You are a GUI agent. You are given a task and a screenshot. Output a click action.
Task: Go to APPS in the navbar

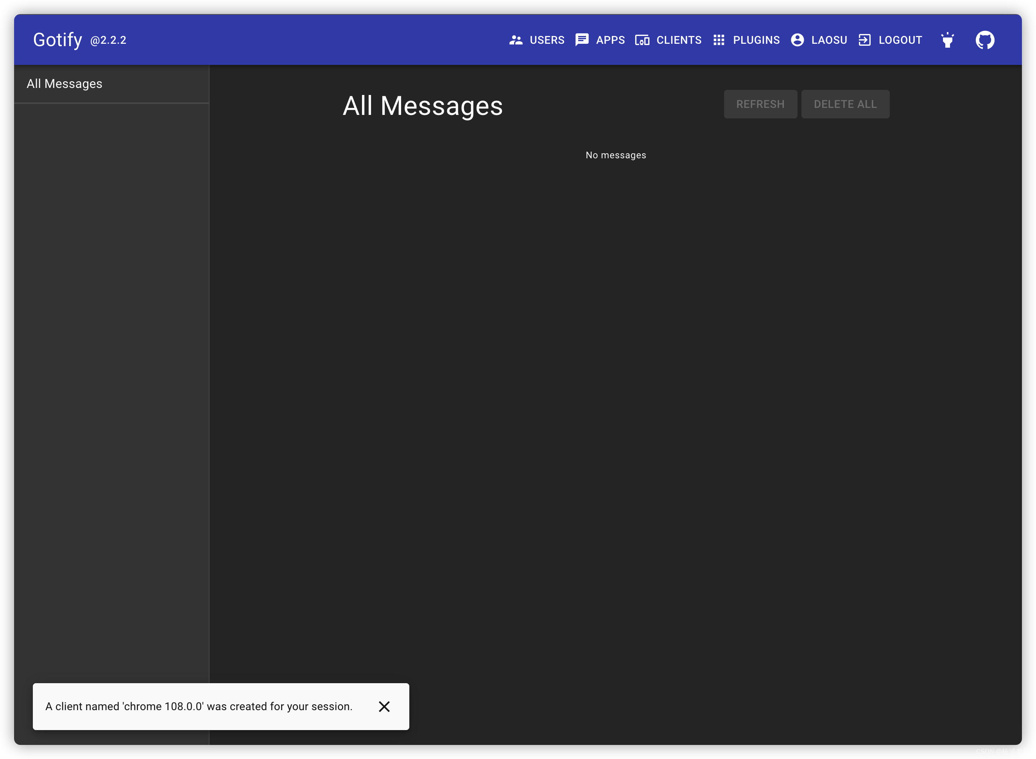point(610,40)
